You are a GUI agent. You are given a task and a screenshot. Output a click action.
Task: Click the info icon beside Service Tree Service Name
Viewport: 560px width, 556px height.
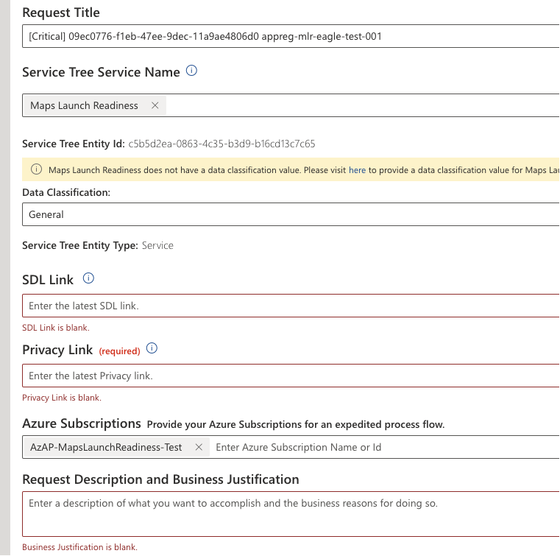point(191,71)
